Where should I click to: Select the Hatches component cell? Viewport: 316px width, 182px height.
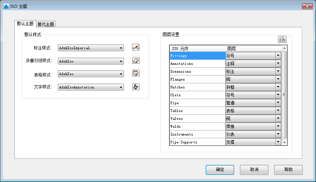pos(198,87)
